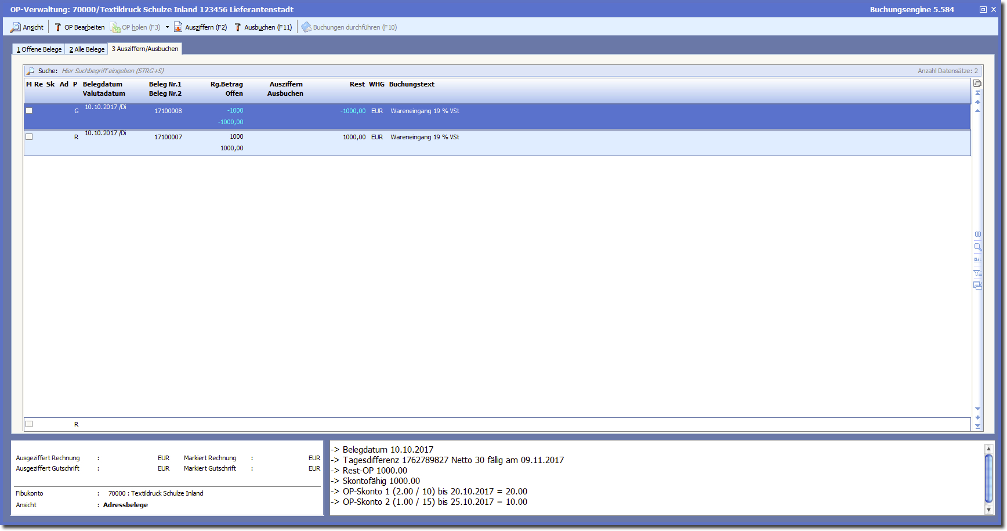Click the Ausziffern (F2) icon
1007x531 pixels.
(179, 27)
